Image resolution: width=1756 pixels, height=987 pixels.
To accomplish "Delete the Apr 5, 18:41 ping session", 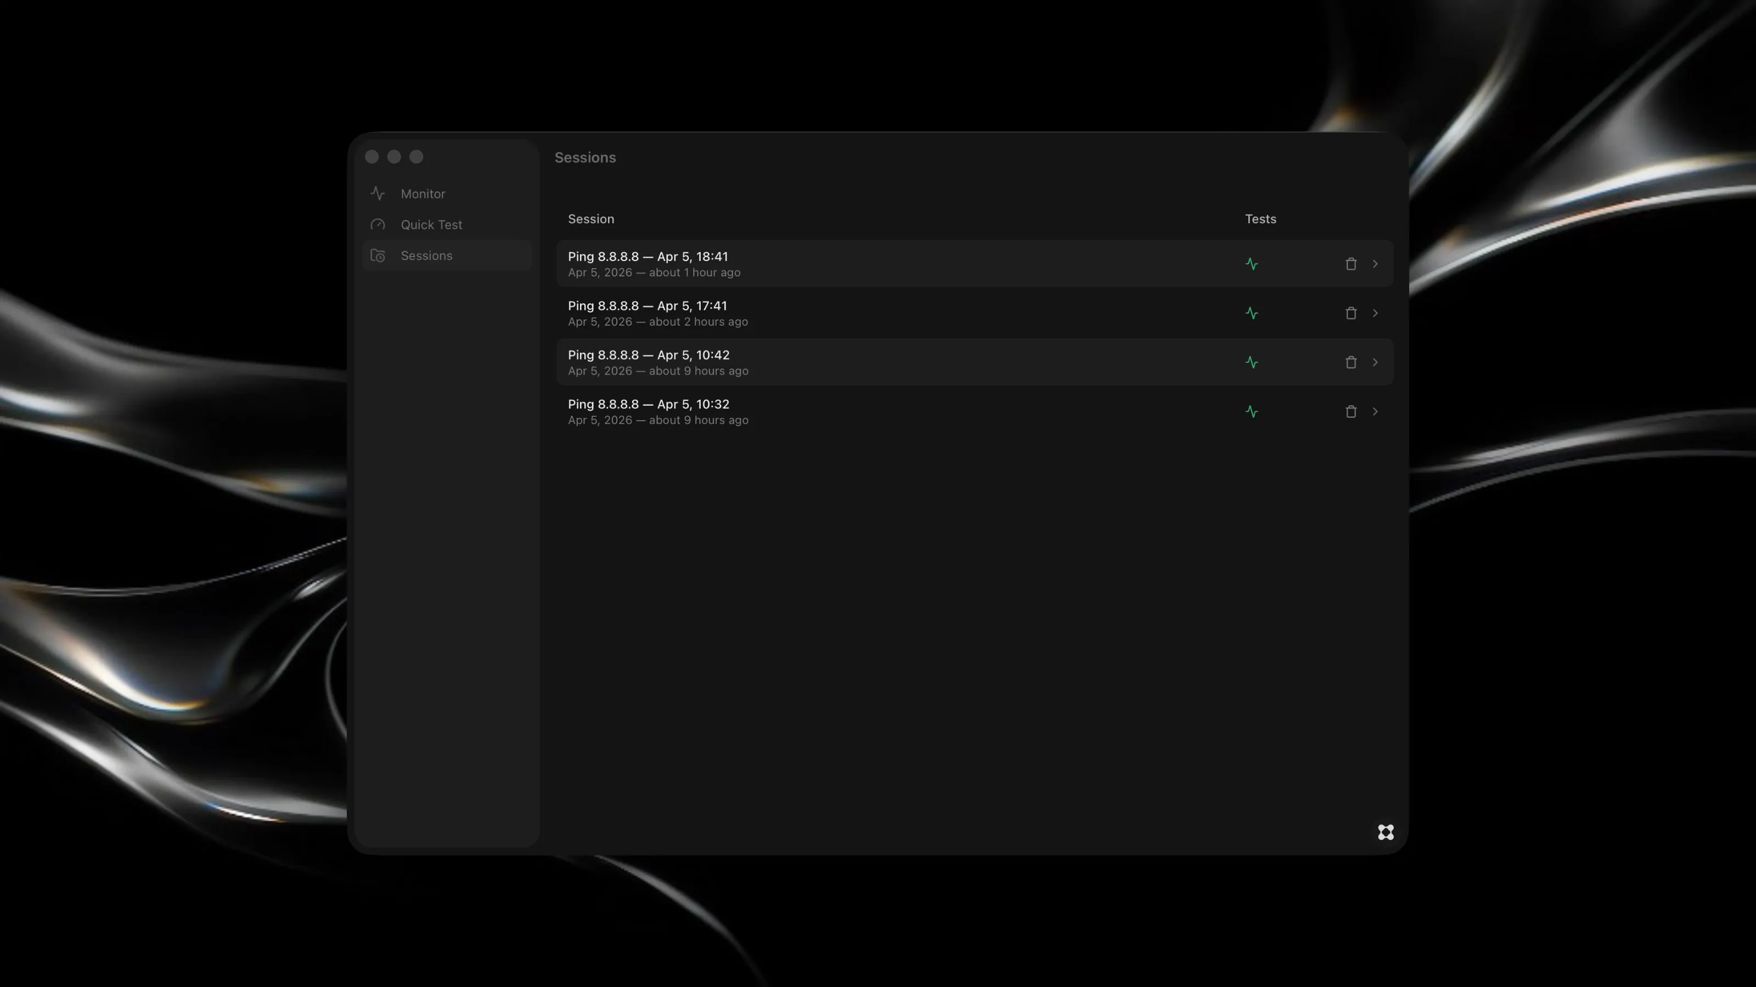I will (x=1350, y=264).
